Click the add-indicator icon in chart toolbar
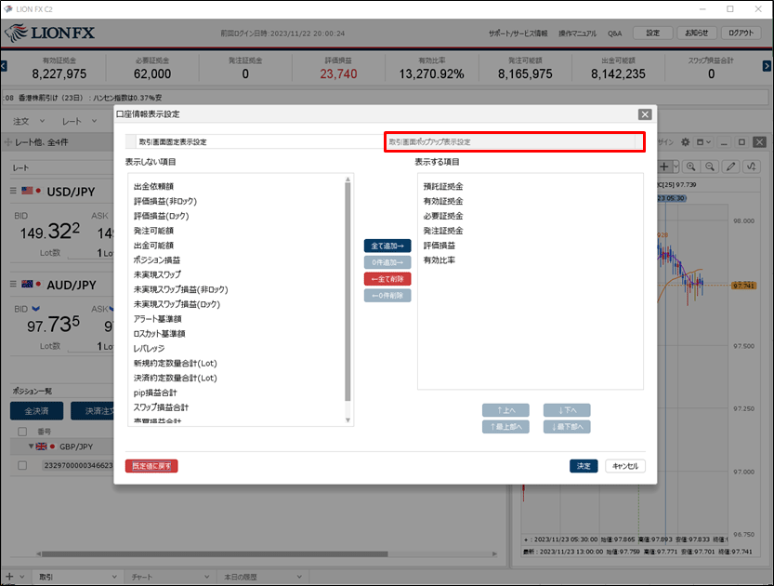Viewport: 774px width, 586px height. tap(752, 166)
